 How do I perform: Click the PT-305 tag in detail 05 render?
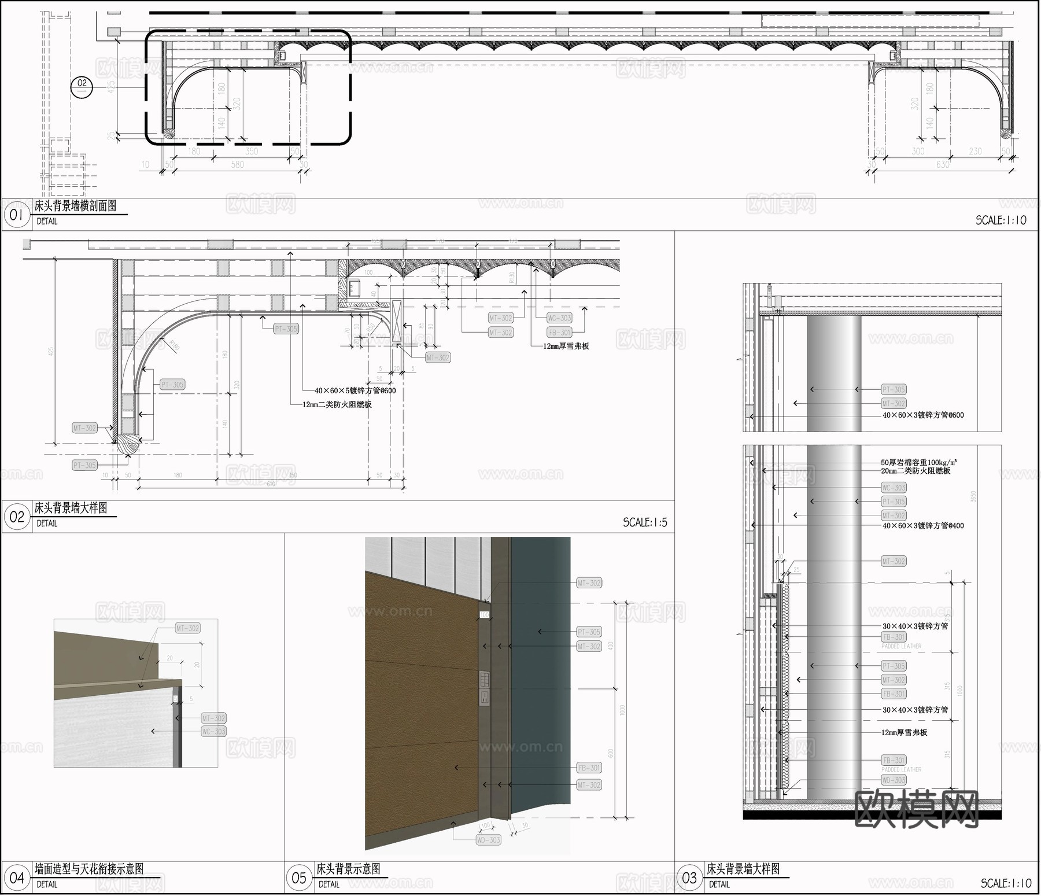click(x=589, y=632)
